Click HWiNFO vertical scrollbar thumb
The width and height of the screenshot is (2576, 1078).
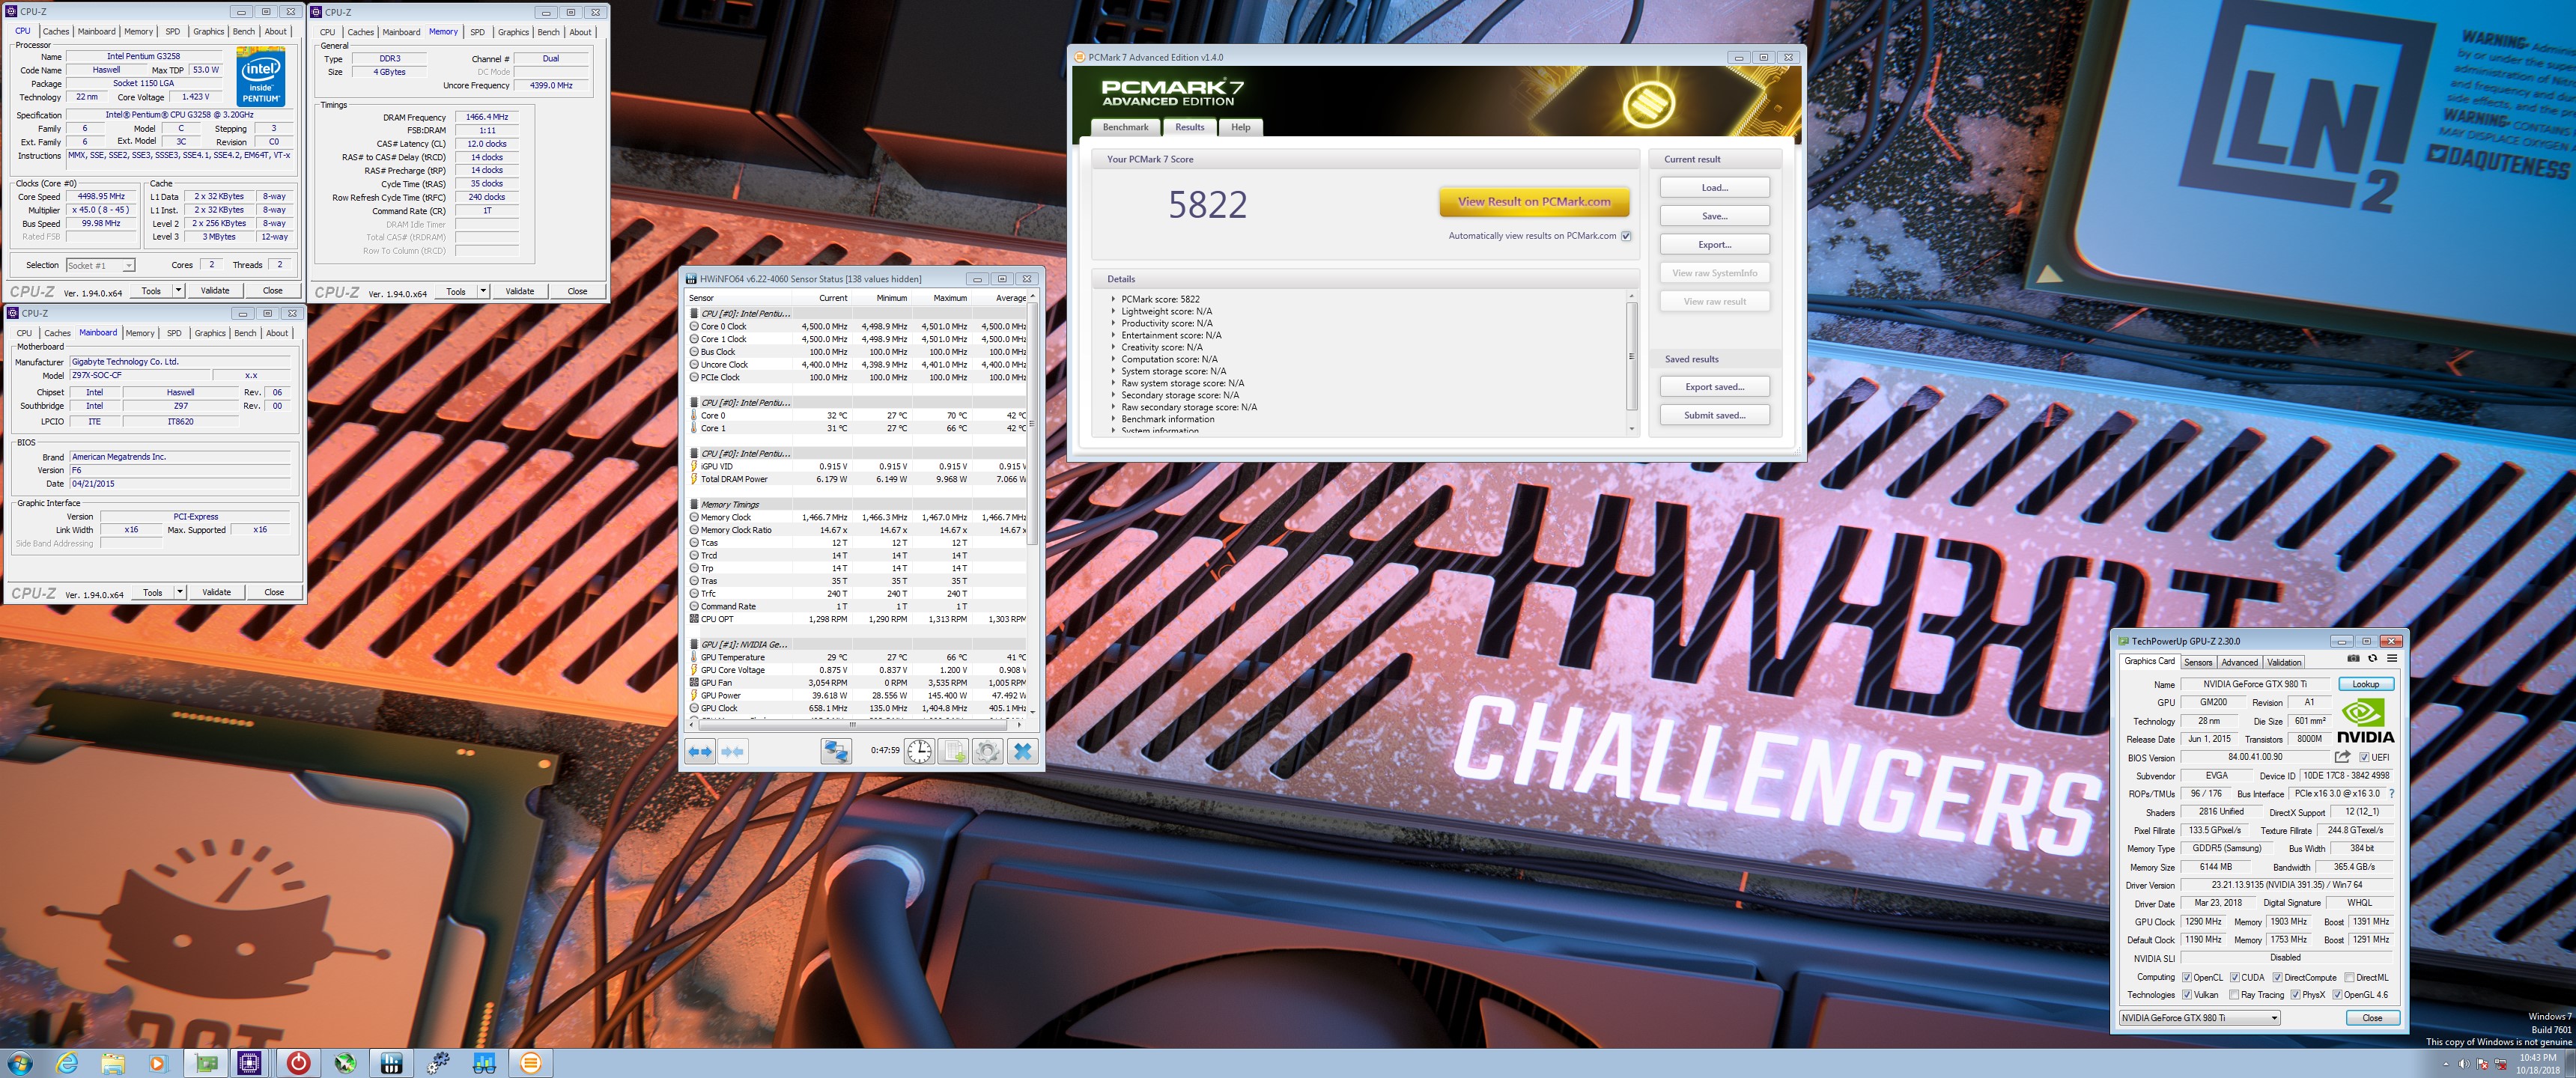[x=1032, y=425]
